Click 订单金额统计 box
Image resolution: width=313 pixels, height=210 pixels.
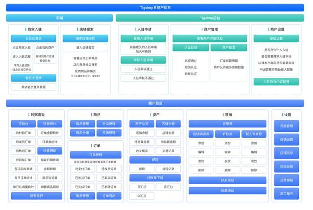pos(50,133)
